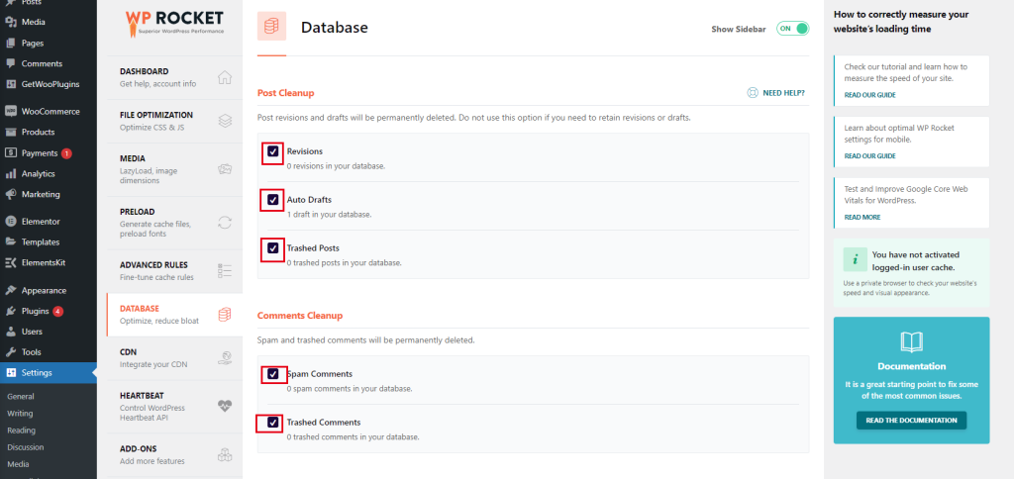The width and height of the screenshot is (1014, 479).
Task: Click the Elementor circle icon
Action: [10, 221]
